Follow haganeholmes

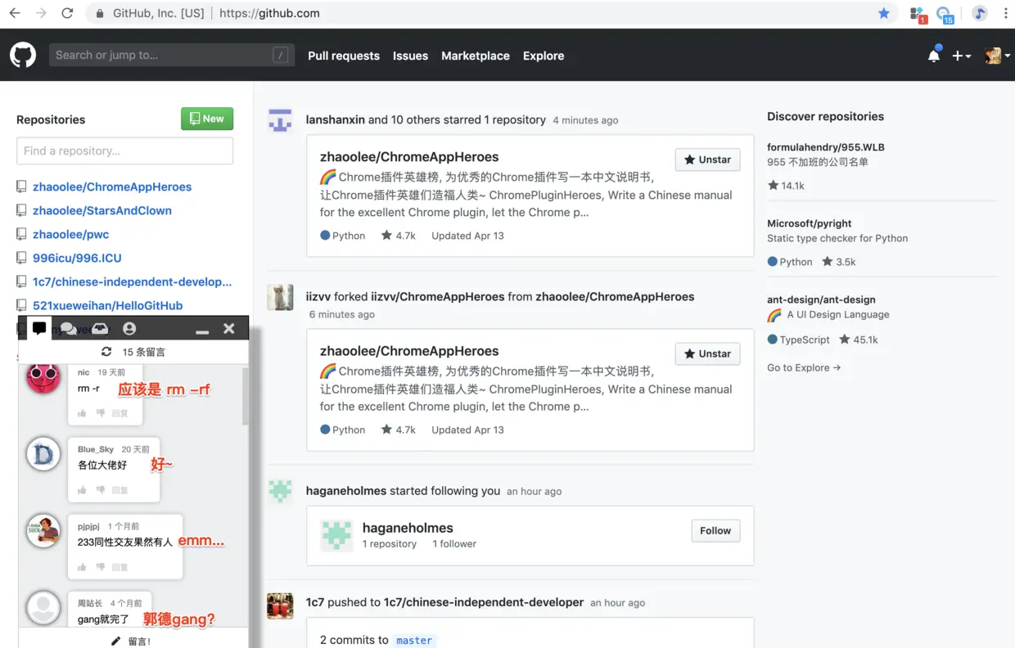click(x=715, y=530)
